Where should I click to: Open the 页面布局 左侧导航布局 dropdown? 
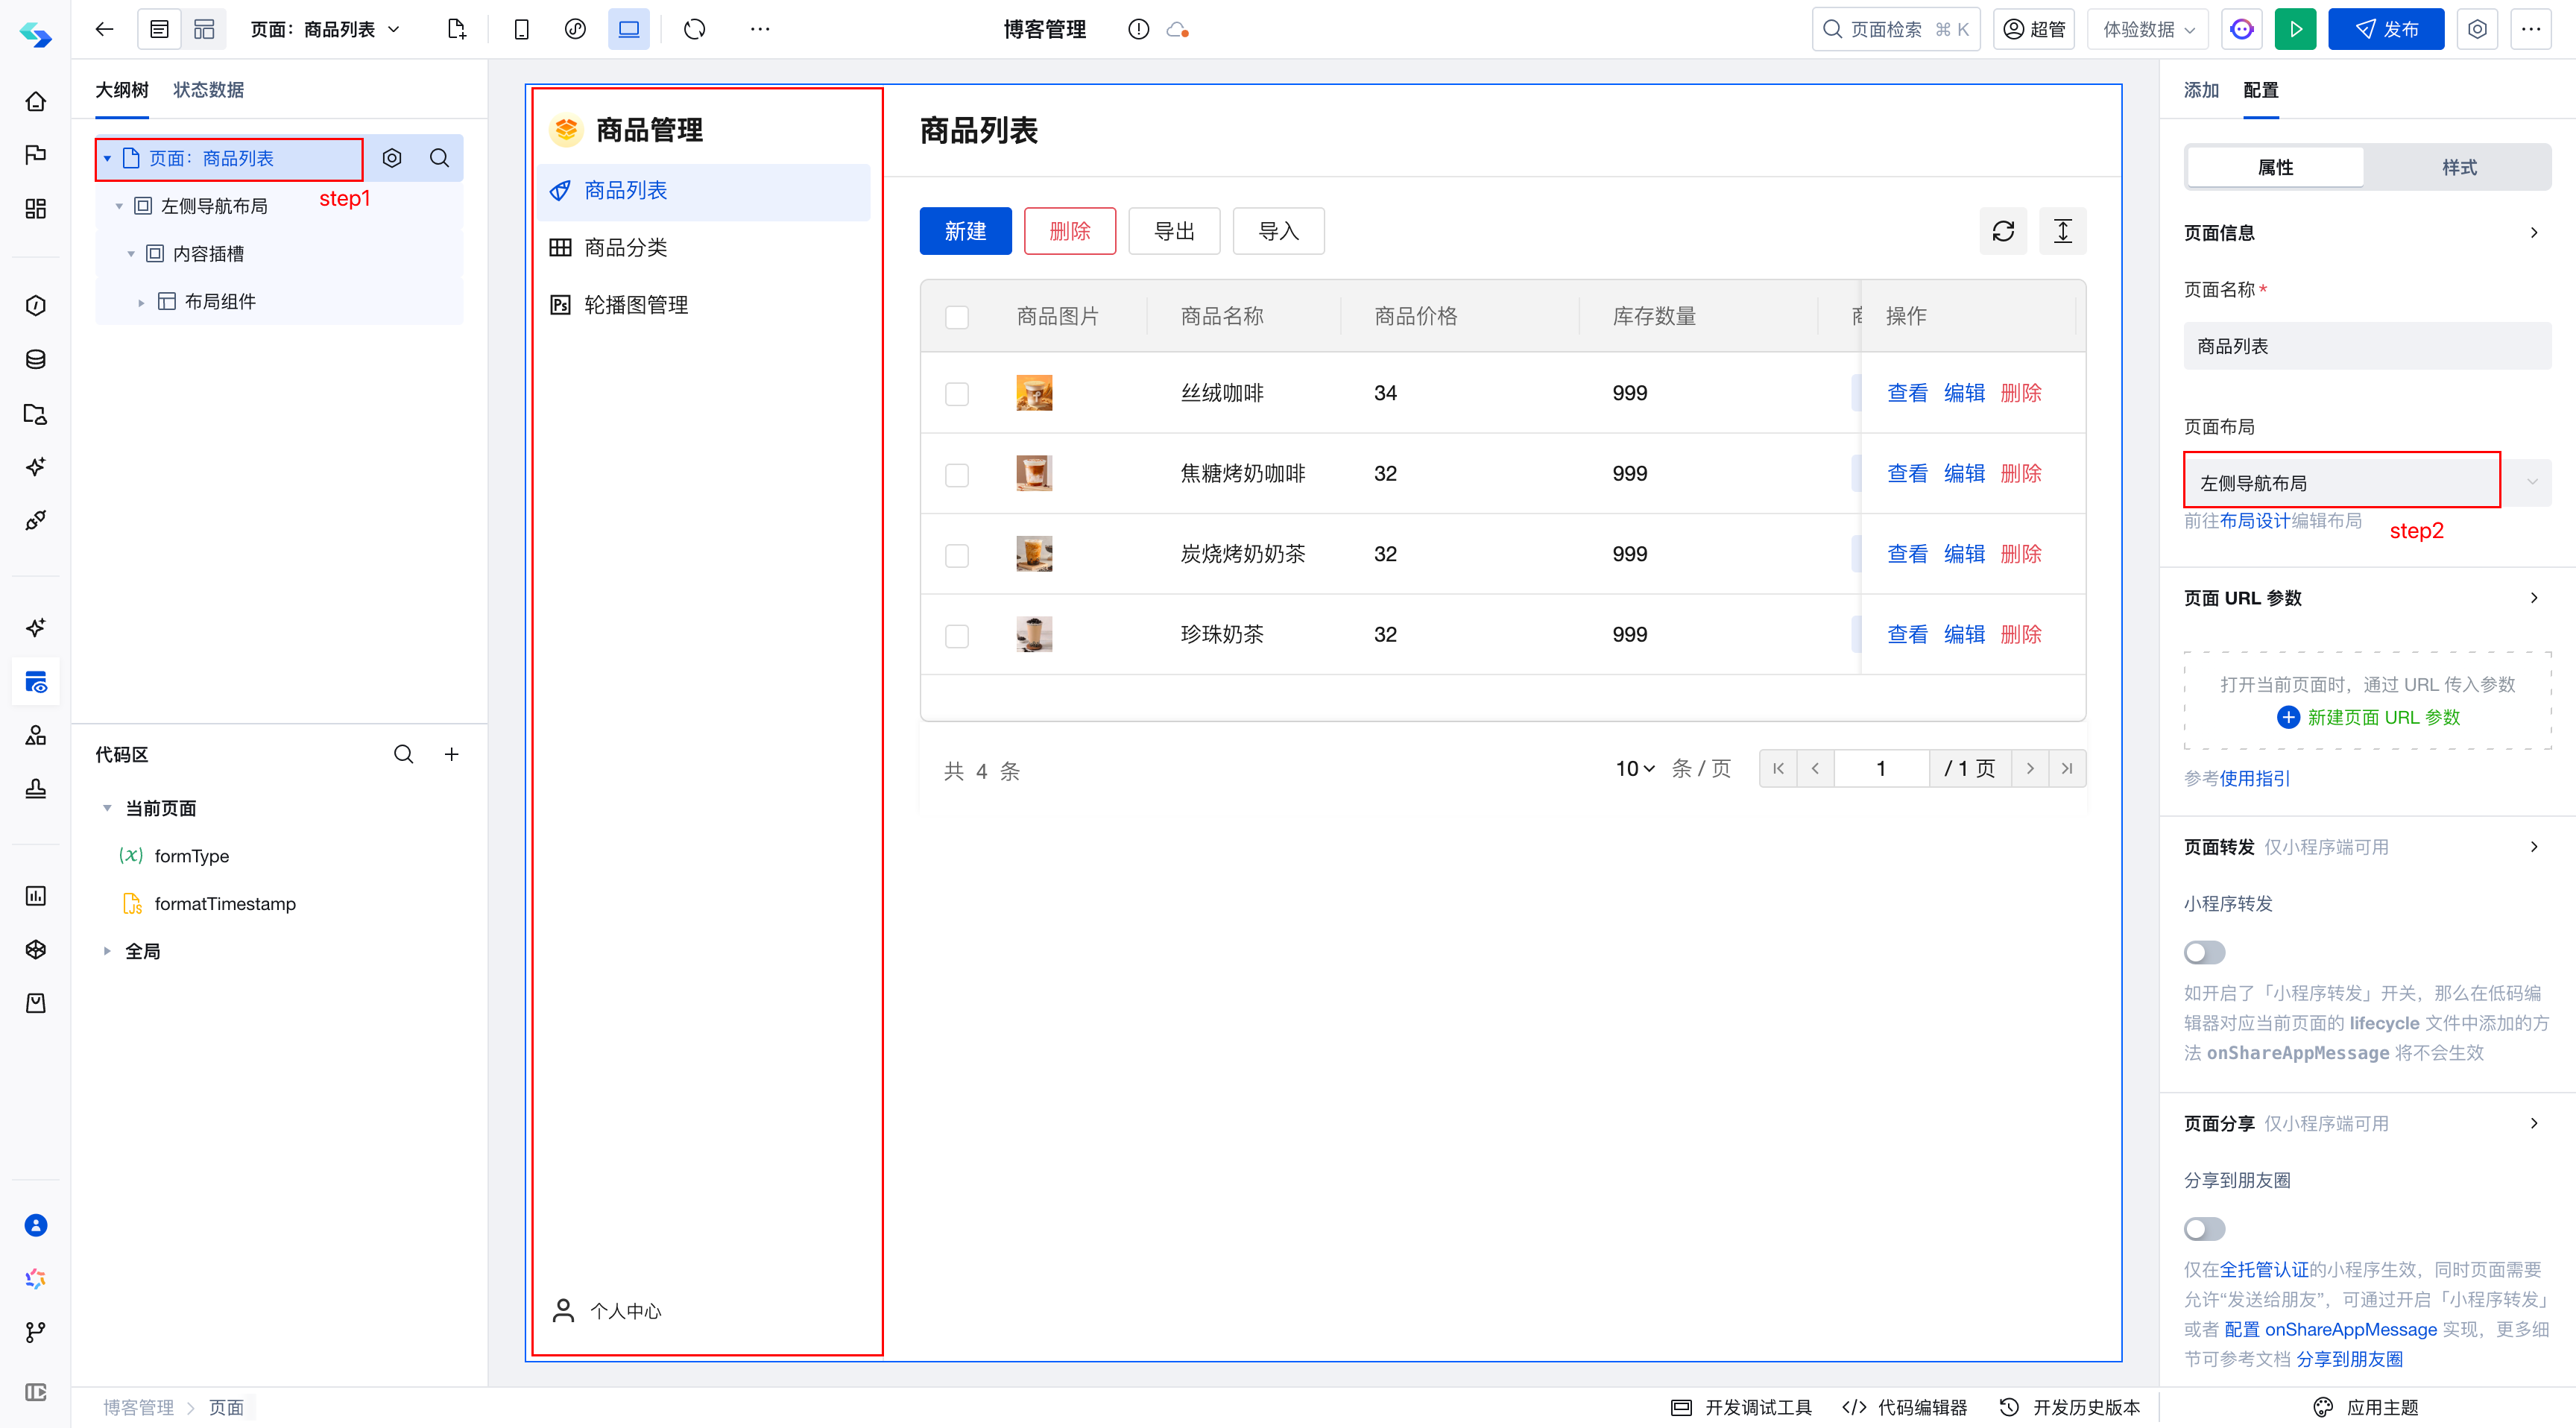click(2367, 482)
